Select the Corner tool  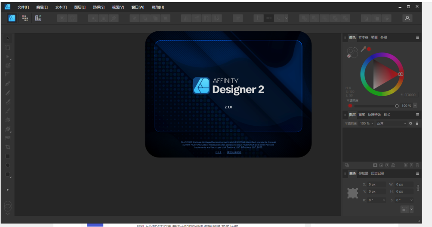(8, 75)
